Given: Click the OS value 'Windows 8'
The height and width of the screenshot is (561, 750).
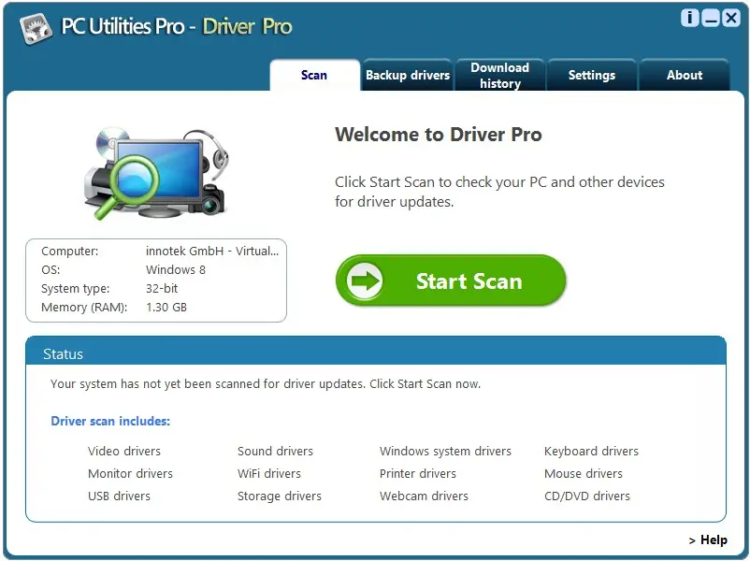Looking at the screenshot, I should point(176,269).
